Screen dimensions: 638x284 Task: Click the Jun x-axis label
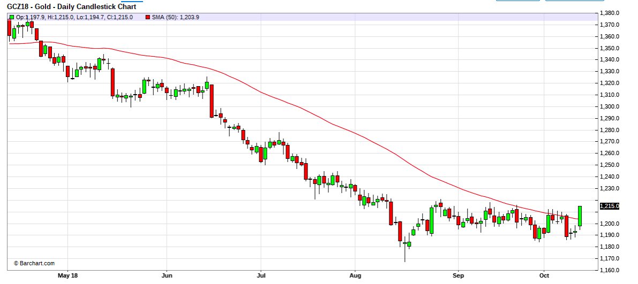click(167, 275)
